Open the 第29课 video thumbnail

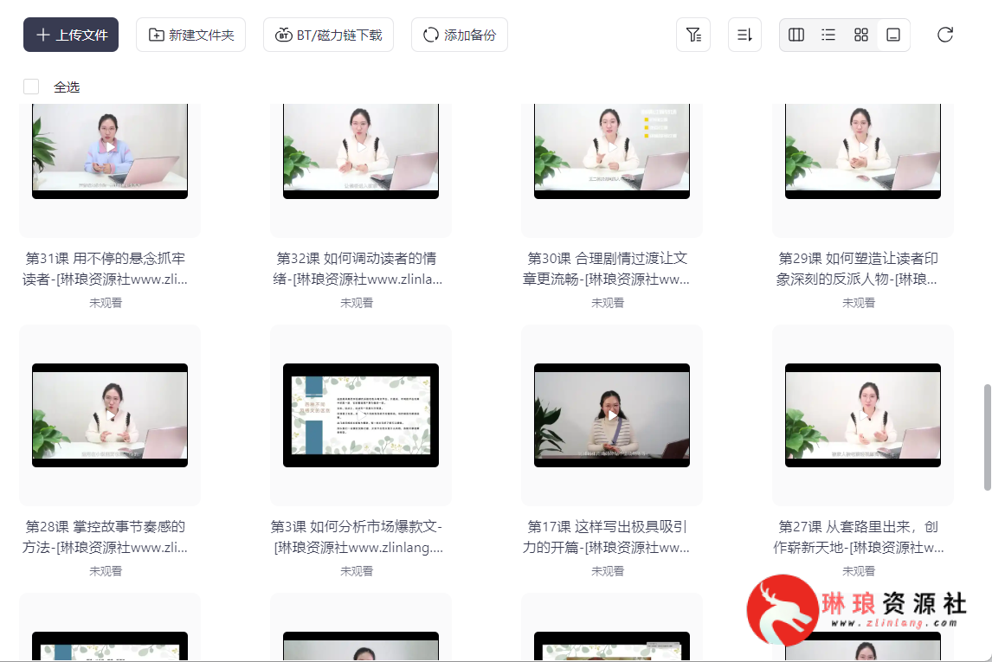point(863,151)
